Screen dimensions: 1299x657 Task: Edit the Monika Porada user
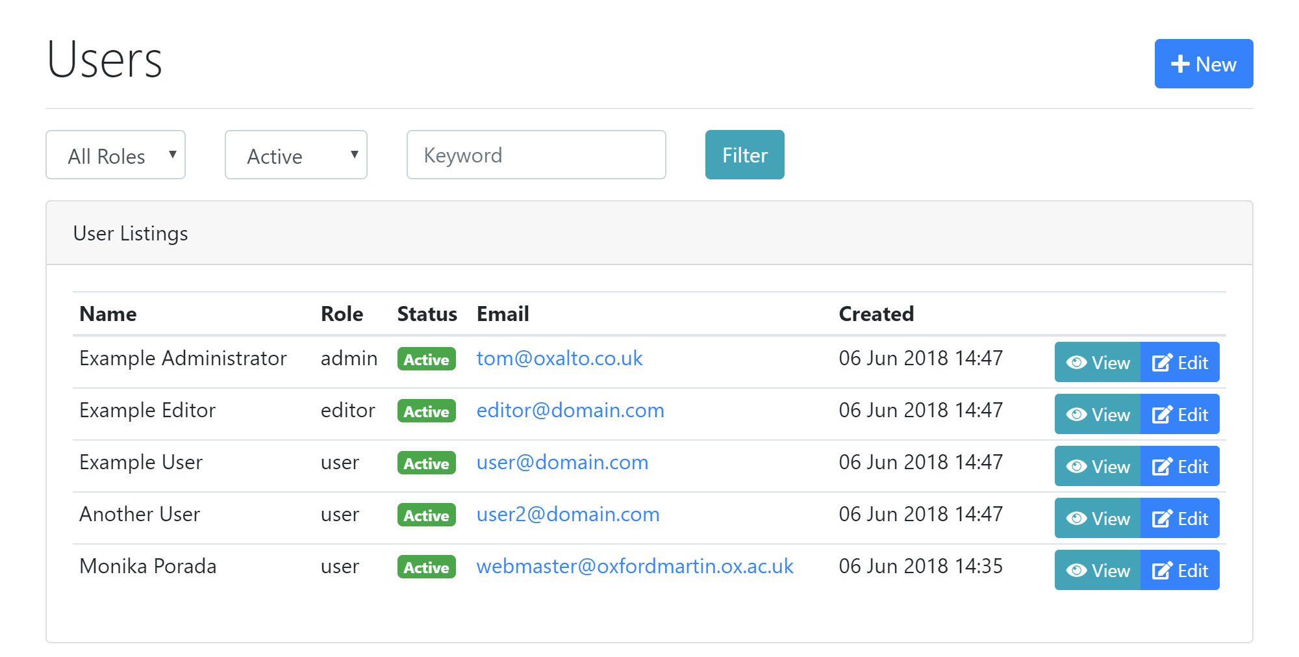[1179, 571]
